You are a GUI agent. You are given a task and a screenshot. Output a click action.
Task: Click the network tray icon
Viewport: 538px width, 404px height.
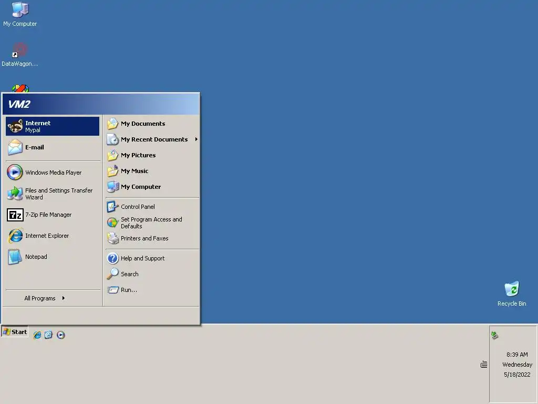[x=494, y=335]
